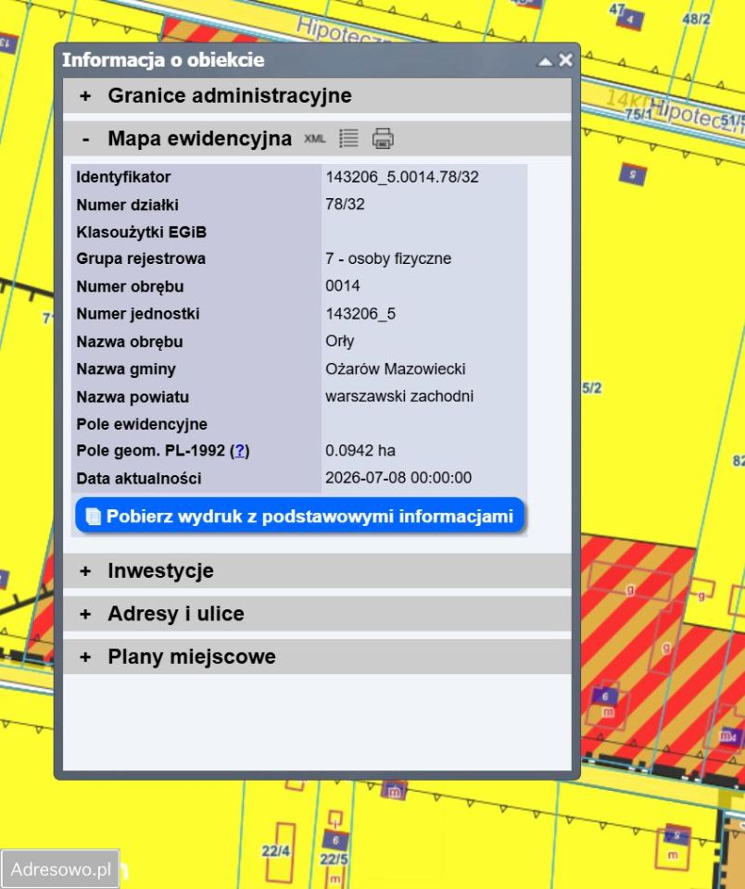745x889 pixels.
Task: Print the Mapa ewidencyjna information
Action: click(383, 138)
